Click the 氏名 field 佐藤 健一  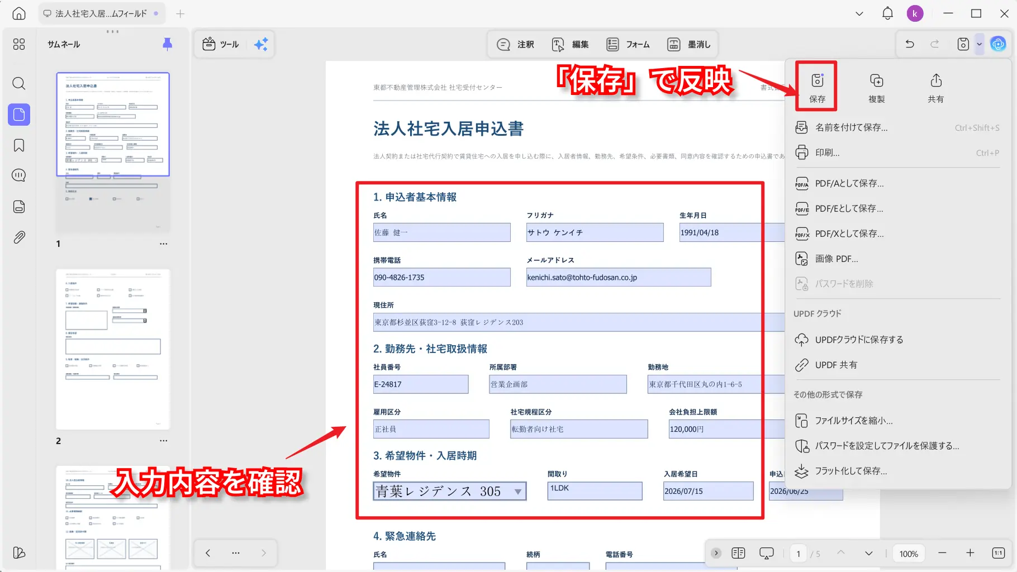coord(442,232)
